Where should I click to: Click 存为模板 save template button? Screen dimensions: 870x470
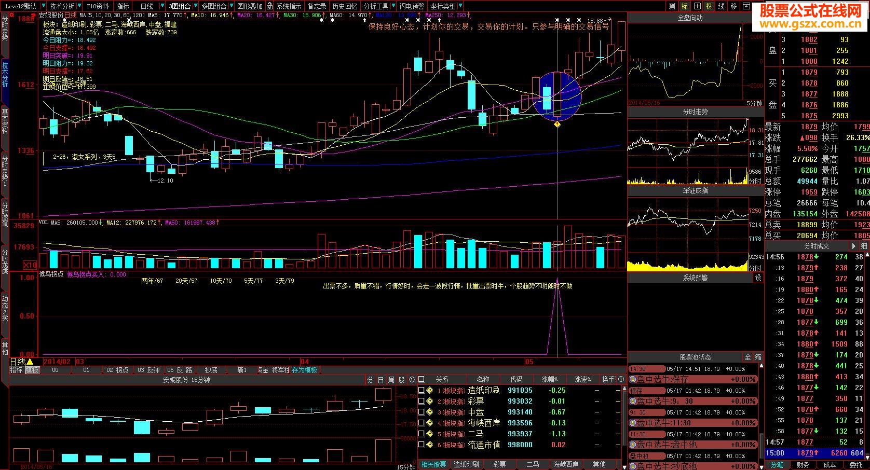pyautogui.click(x=304, y=370)
